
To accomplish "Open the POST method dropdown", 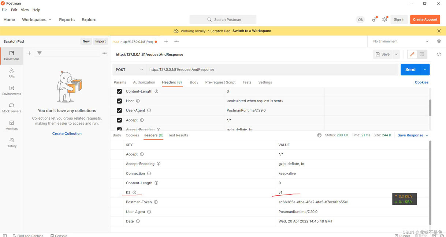I will 129,69.
